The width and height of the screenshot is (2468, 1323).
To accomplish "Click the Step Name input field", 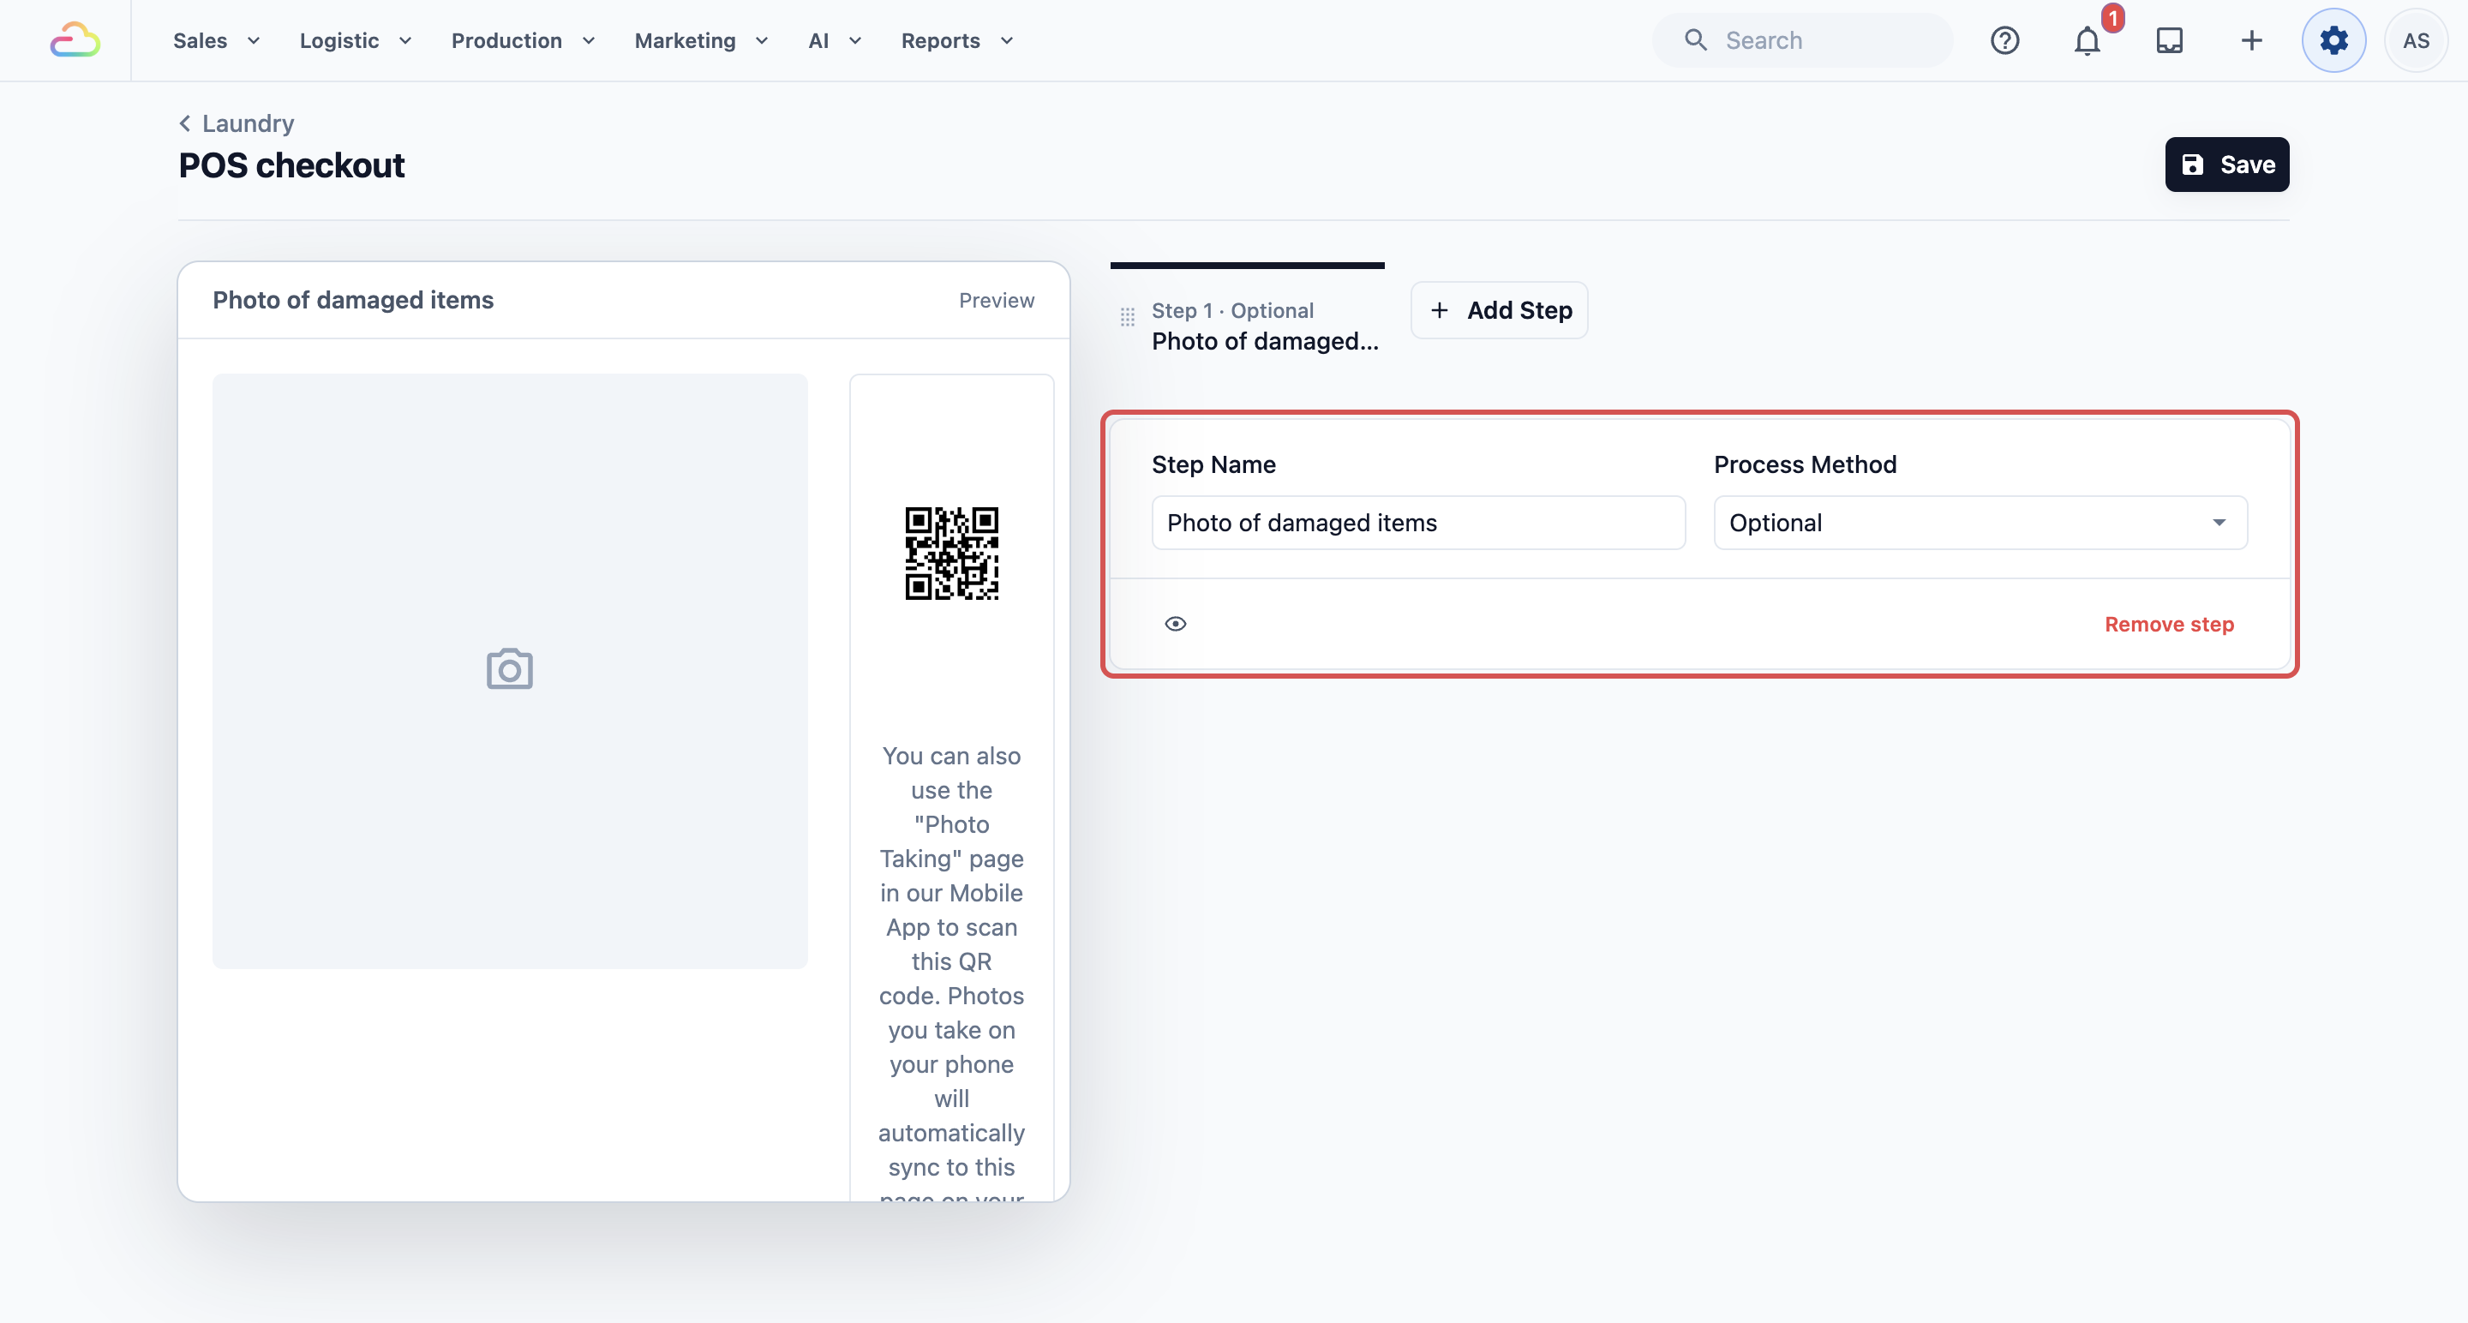I will point(1418,522).
